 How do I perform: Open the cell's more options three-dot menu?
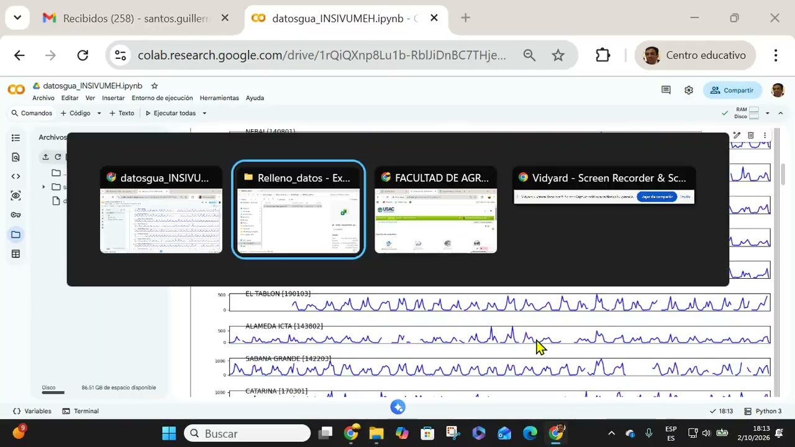[x=765, y=135]
